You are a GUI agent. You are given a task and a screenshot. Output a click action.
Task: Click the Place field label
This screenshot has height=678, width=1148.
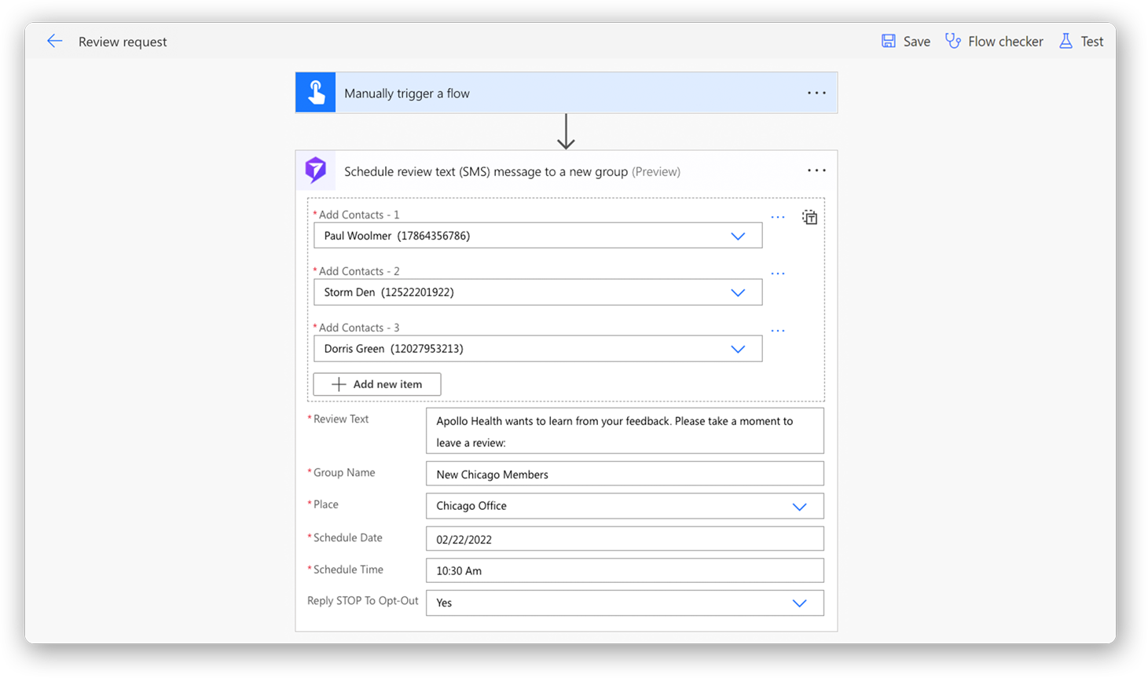325,504
